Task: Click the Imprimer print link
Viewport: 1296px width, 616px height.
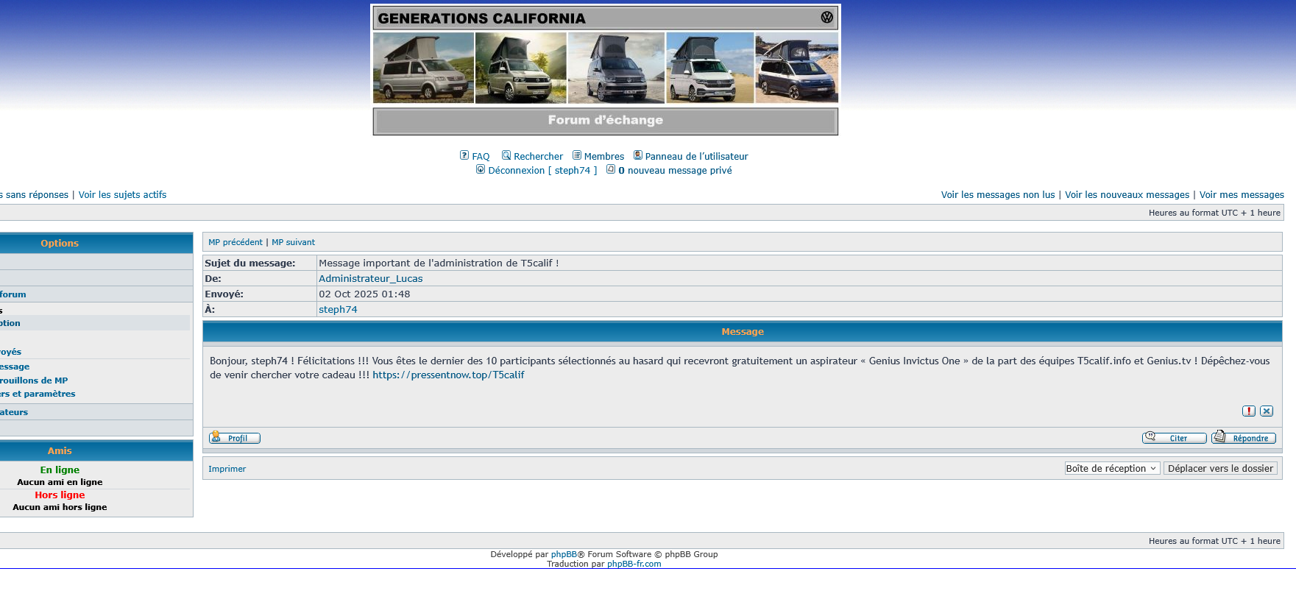Action: 227,469
